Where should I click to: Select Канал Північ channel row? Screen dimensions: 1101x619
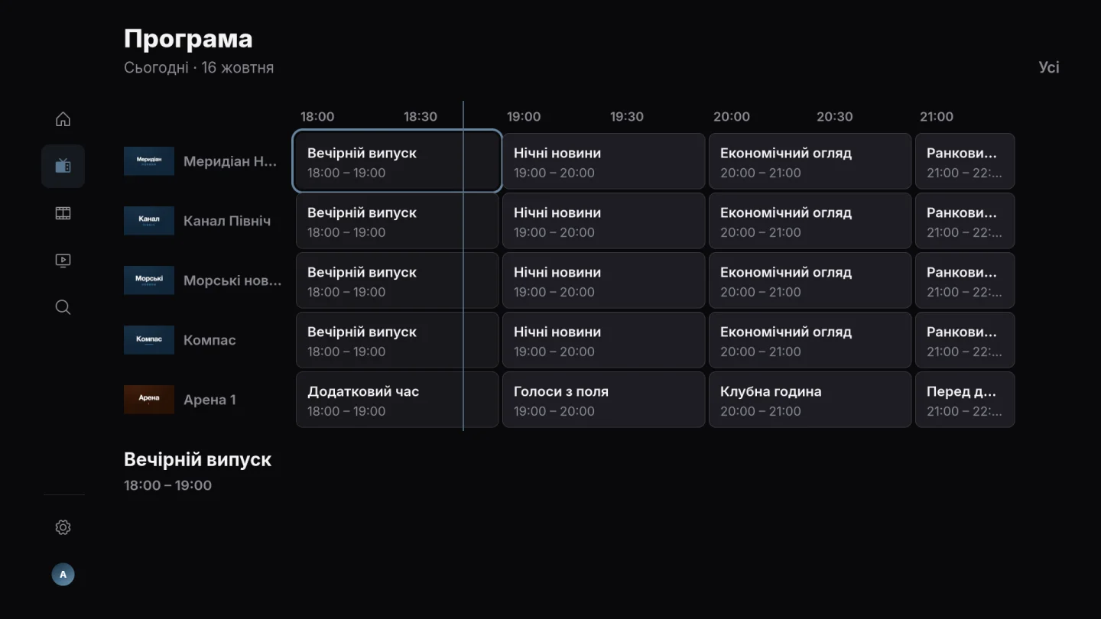pyautogui.click(x=204, y=221)
